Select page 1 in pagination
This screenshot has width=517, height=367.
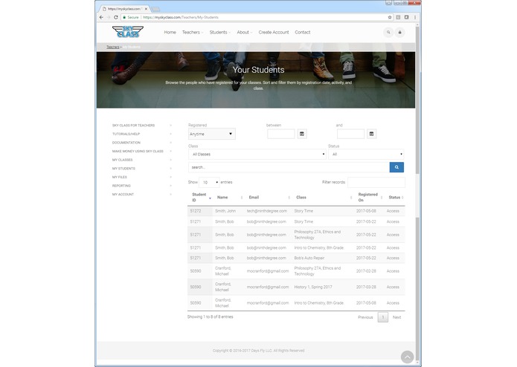point(383,317)
